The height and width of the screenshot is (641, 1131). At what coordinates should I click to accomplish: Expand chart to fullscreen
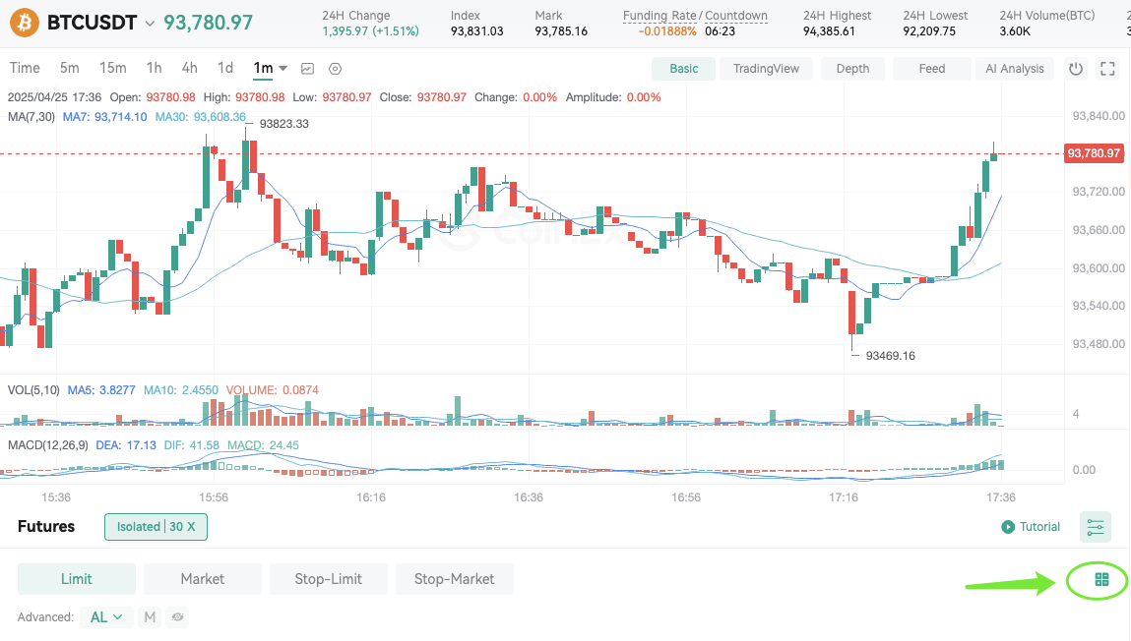pos(1107,69)
